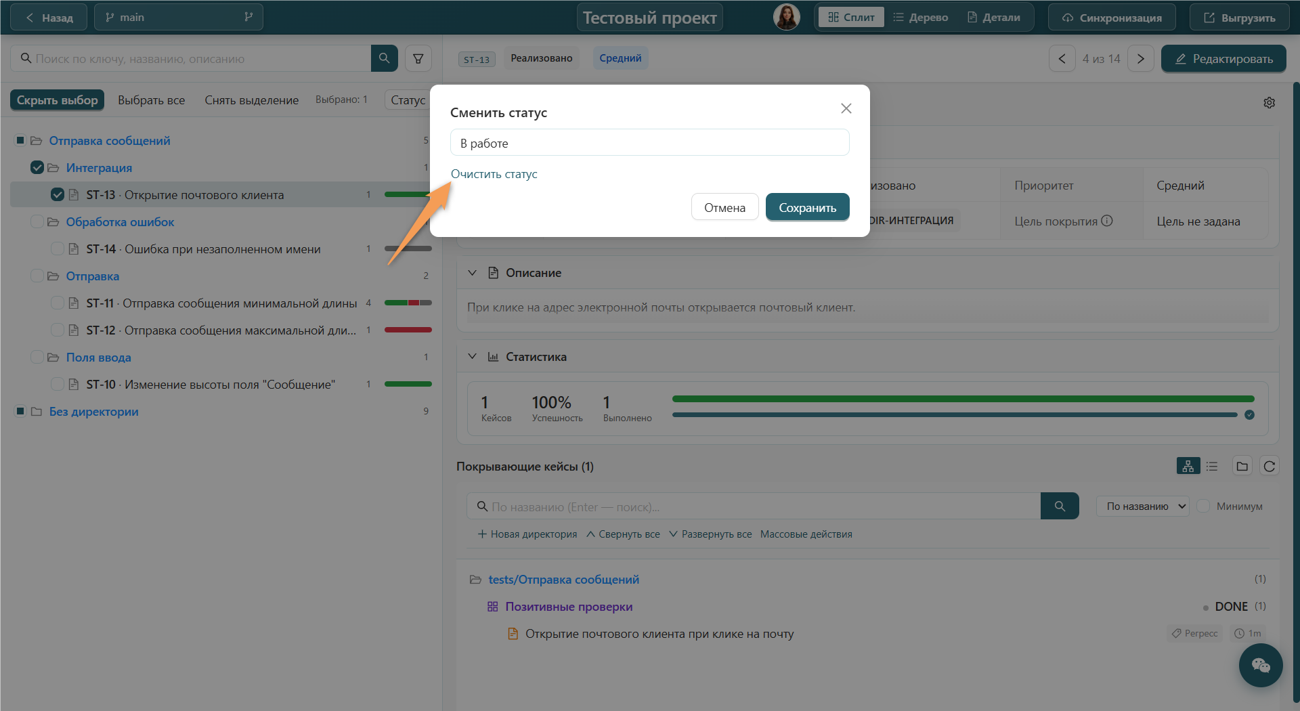This screenshot has width=1300, height=711.
Task: Open the filter funnel icon
Action: pos(418,58)
